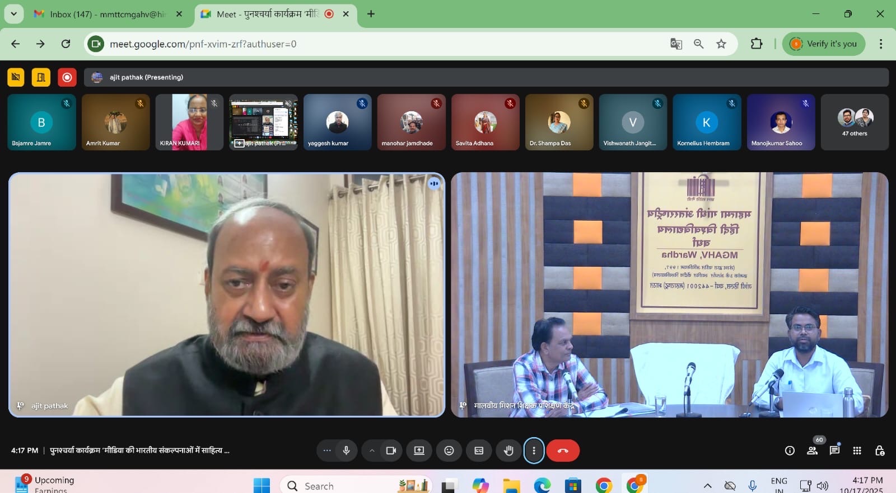
Task: Open a new browser tab
Action: (371, 14)
